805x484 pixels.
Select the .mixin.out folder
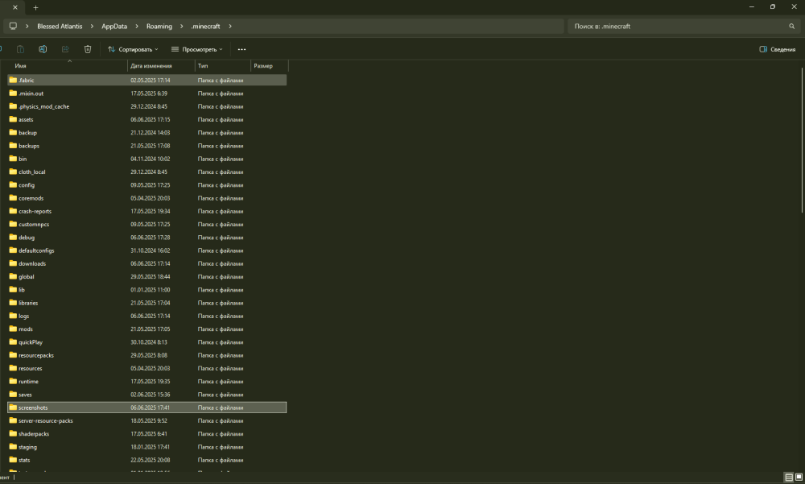(x=147, y=93)
